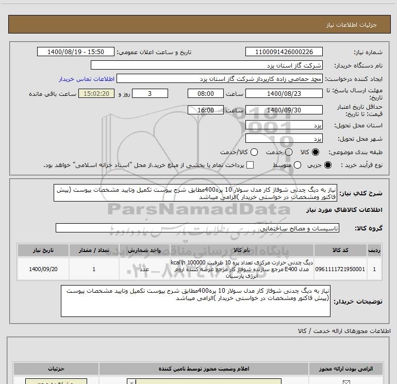The width and height of the screenshot is (397, 384).
Task: Select the کالا radio button
Action: pos(316,152)
